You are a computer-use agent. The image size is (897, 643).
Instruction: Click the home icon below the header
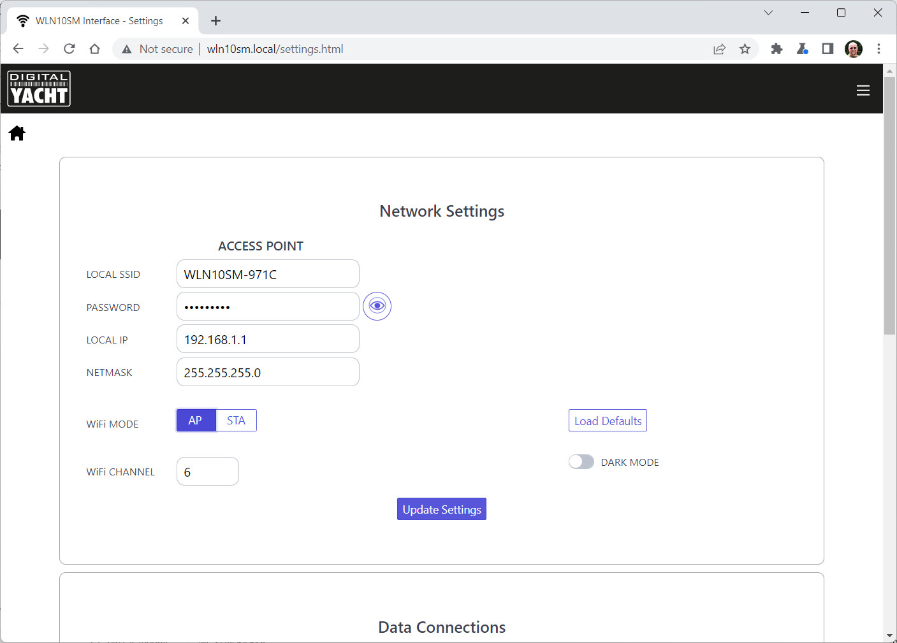pos(17,133)
